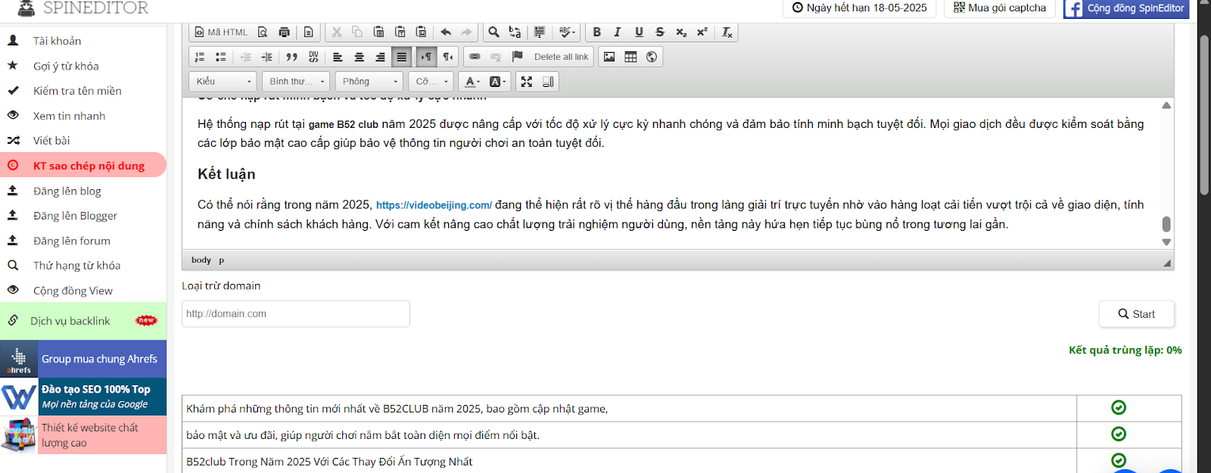Click the Paste icon

378,32
